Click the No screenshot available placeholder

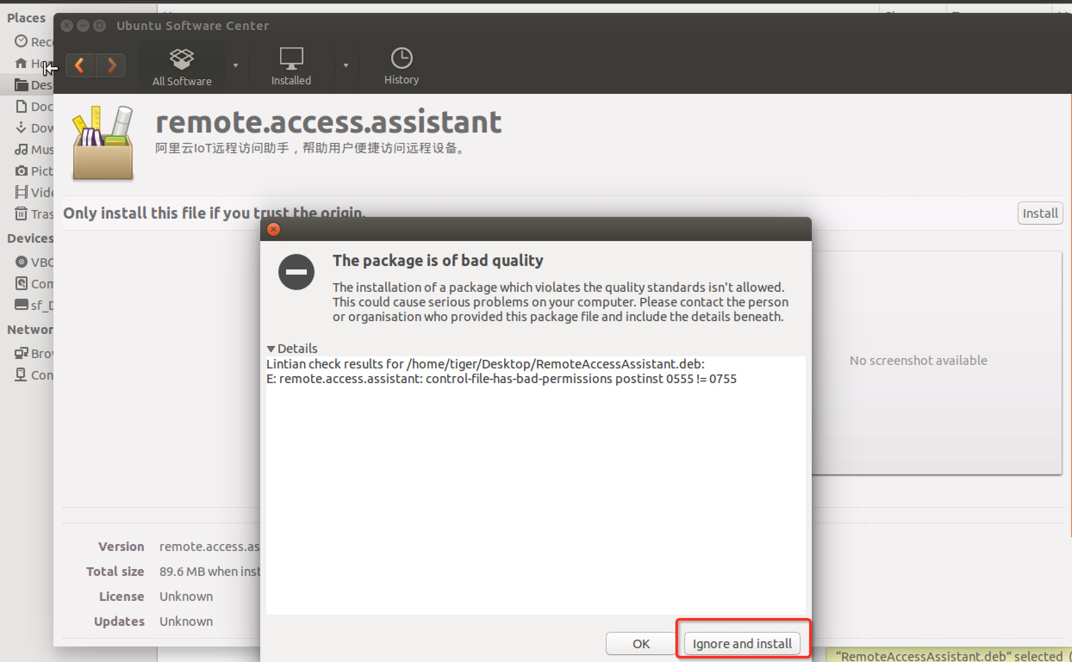pyautogui.click(x=918, y=360)
